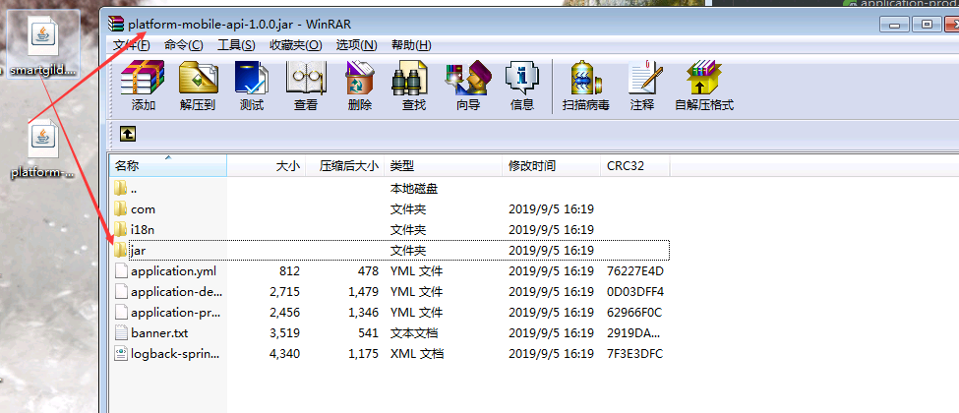Click the banner.txt file icon
Image resolution: width=959 pixels, height=413 pixels.
click(x=121, y=333)
